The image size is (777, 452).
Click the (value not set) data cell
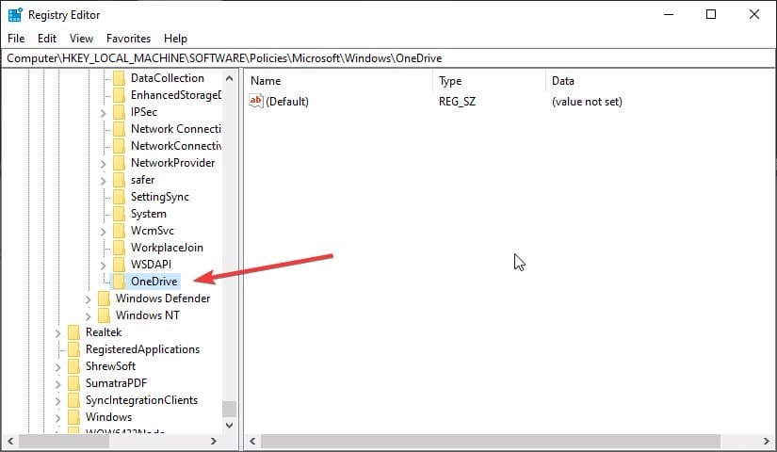[x=587, y=102]
